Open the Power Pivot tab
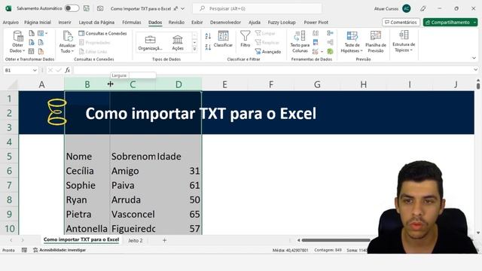Viewport: 482px width, 271px height. pos(316,22)
